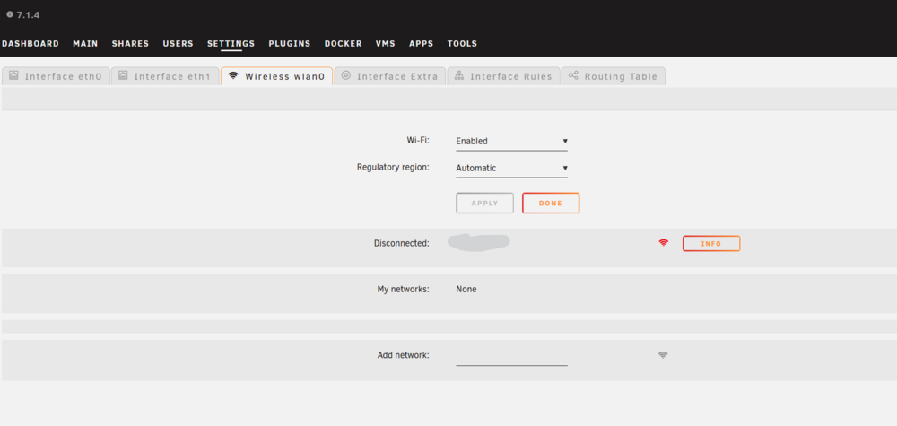Click the 'Regulatory region:' label
The height and width of the screenshot is (426, 897).
pyautogui.click(x=393, y=167)
